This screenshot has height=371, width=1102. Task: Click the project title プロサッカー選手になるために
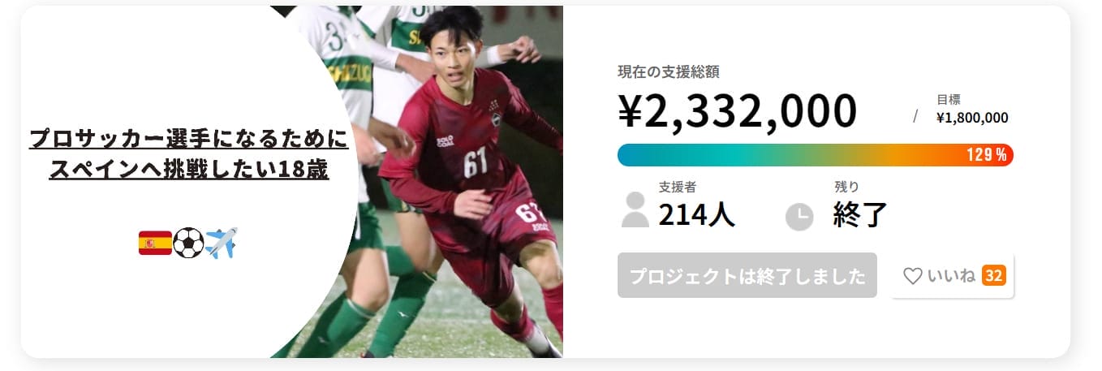coord(189,138)
